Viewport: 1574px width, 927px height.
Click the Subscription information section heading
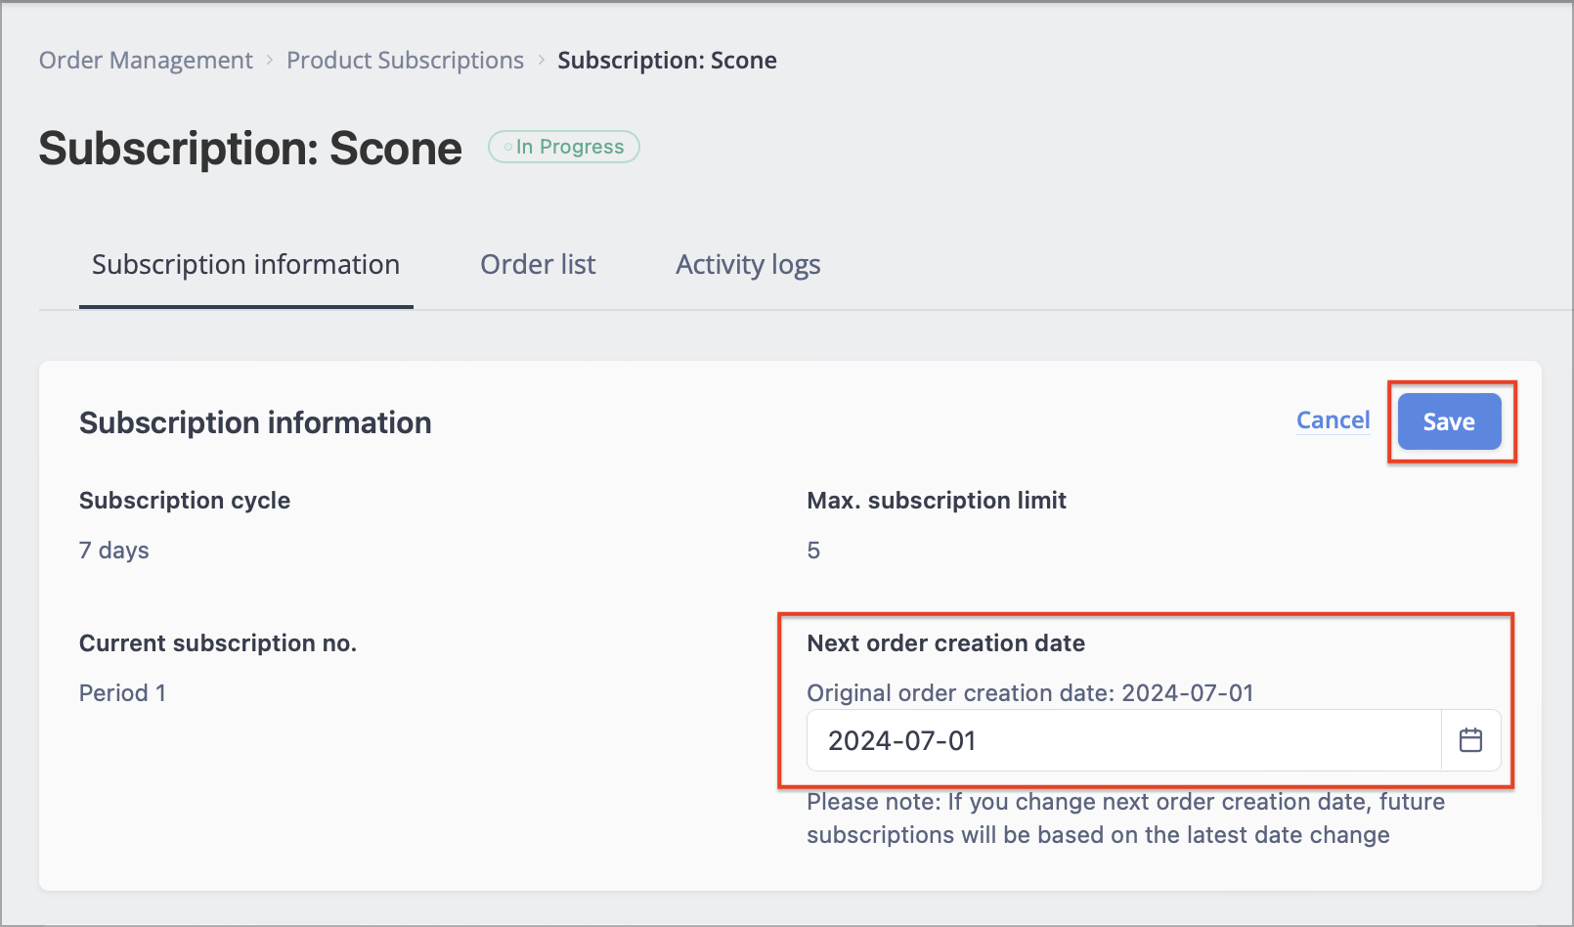point(255,422)
